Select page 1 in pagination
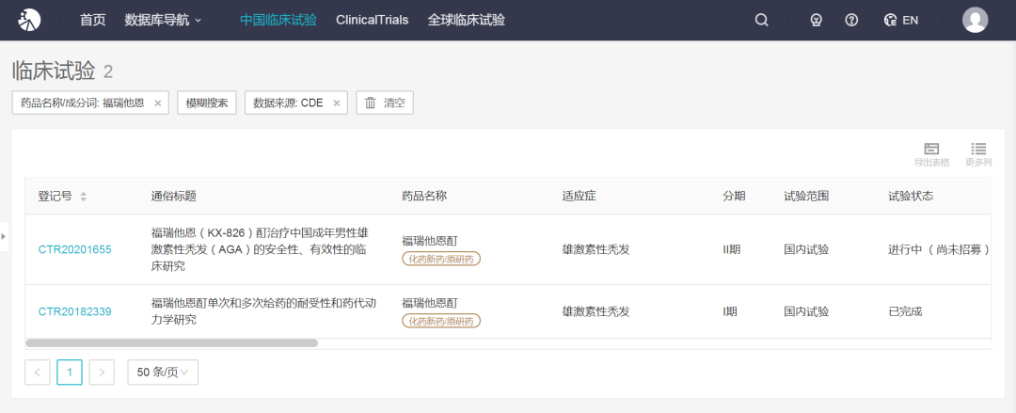The image size is (1016, 413). 70,373
